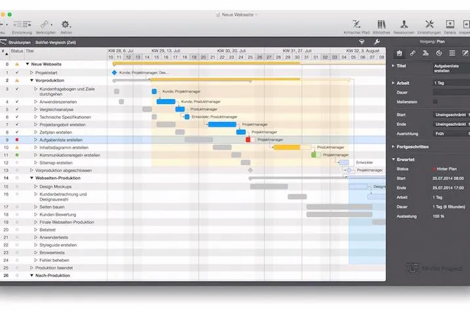Click the Arbeit 1 Tag field
This screenshot has height=313, width=470.
coord(451,83)
